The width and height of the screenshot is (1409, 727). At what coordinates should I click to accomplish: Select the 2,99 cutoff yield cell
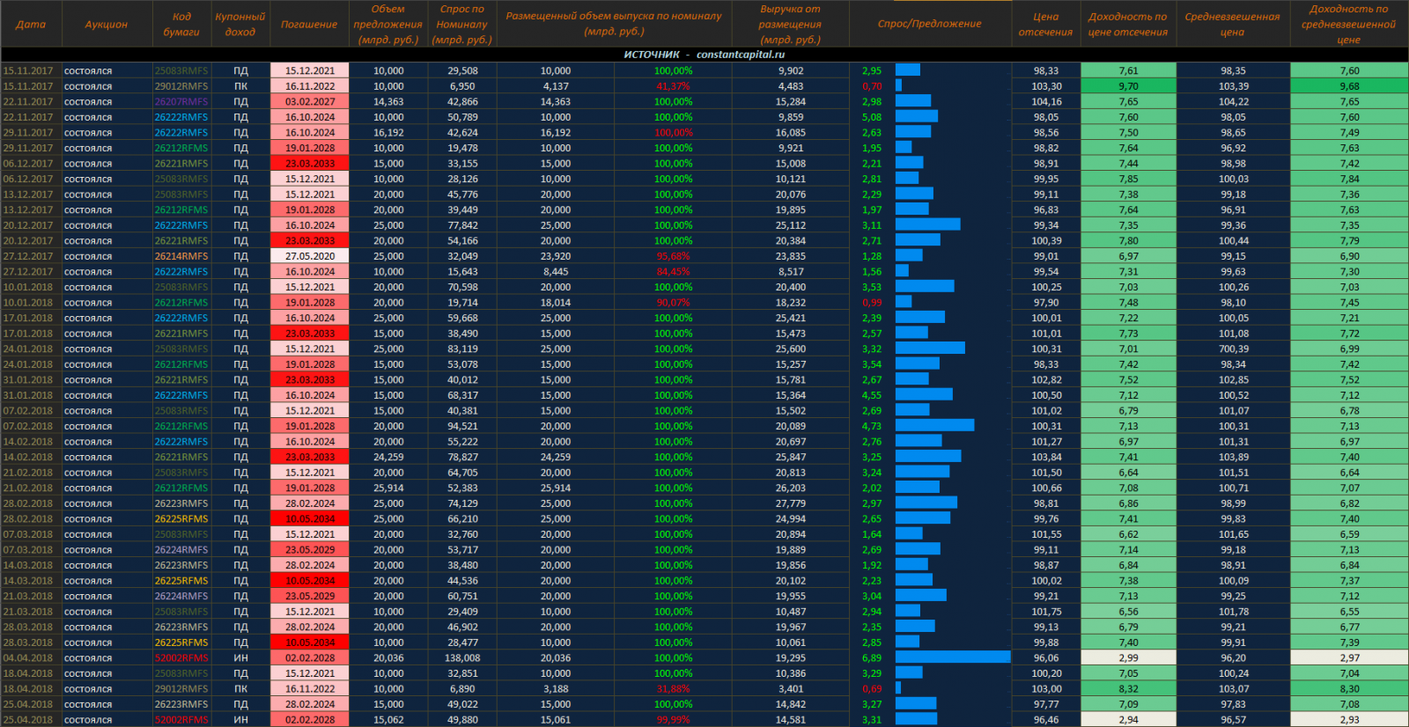click(x=1128, y=658)
